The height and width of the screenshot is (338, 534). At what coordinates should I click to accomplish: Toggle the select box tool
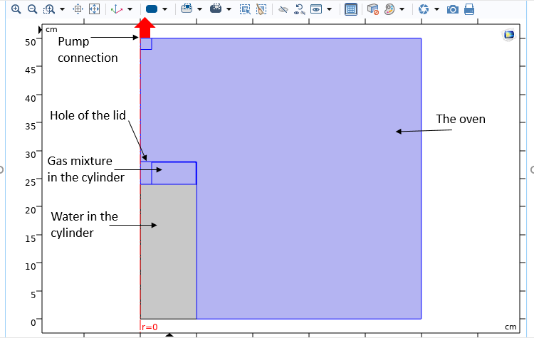tap(245, 9)
